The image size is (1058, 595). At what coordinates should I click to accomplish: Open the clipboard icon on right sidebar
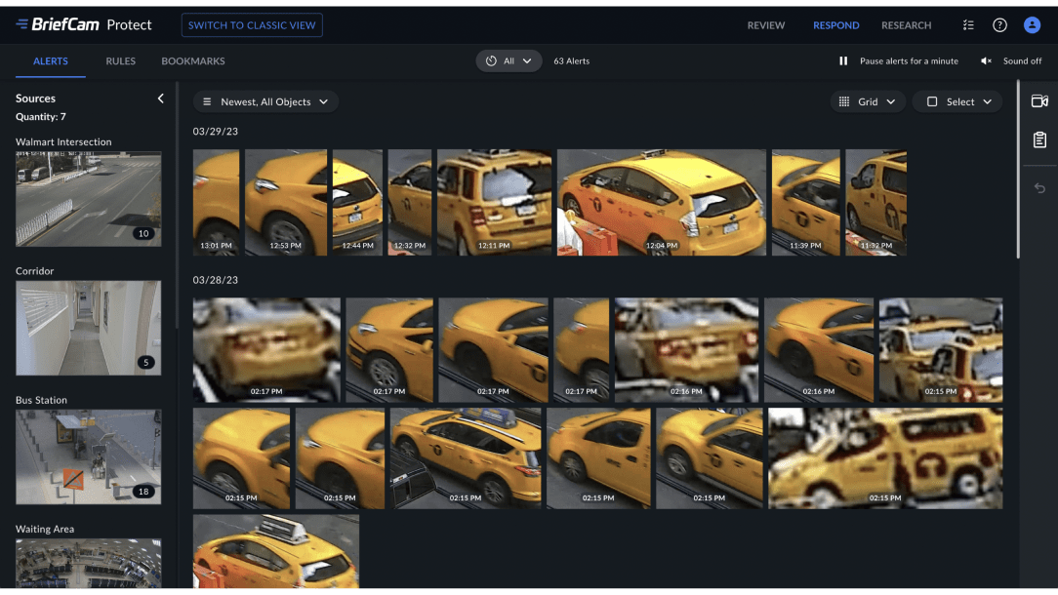tap(1039, 140)
